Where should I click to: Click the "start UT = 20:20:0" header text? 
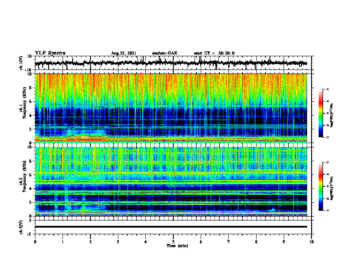coord(214,53)
